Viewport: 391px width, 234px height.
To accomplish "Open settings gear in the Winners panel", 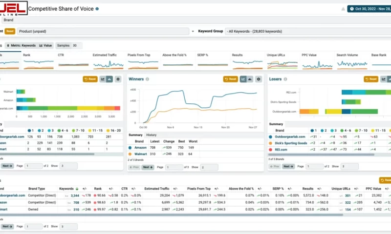I will click(x=258, y=79).
